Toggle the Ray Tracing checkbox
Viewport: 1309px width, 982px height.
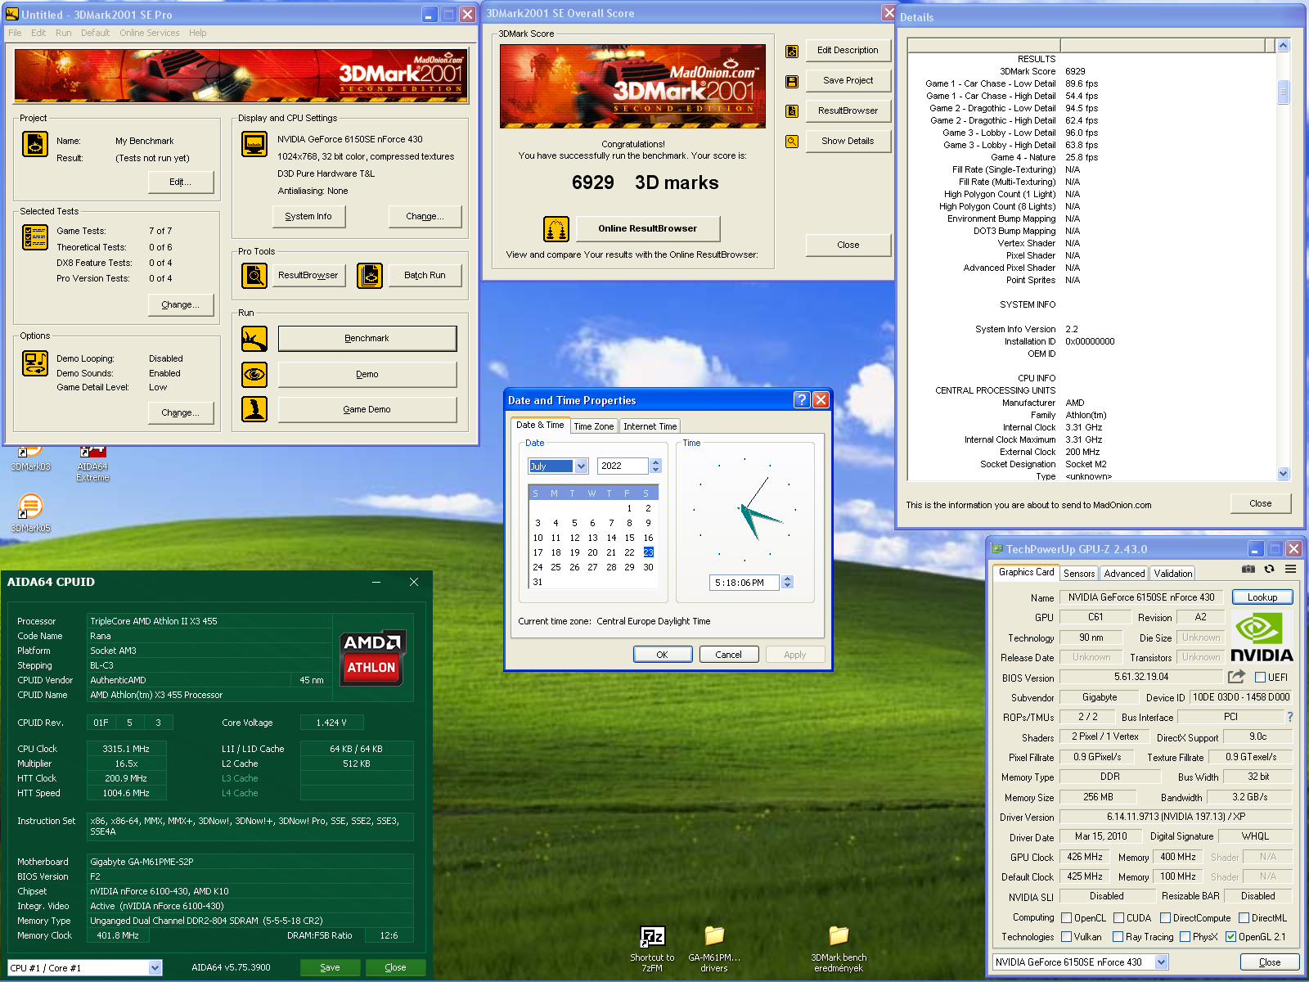point(1118,937)
